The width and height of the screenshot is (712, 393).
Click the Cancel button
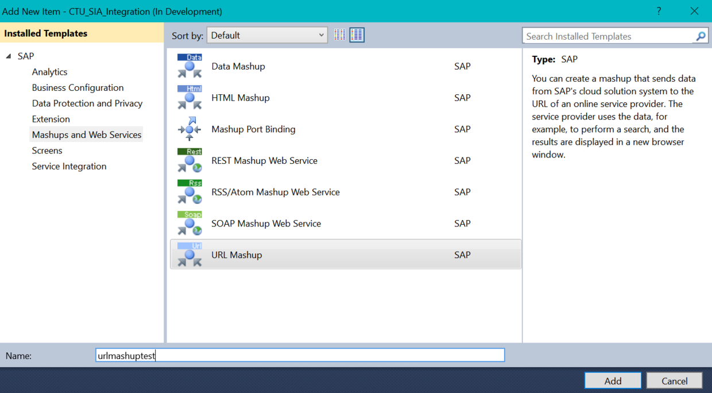pyautogui.click(x=675, y=380)
